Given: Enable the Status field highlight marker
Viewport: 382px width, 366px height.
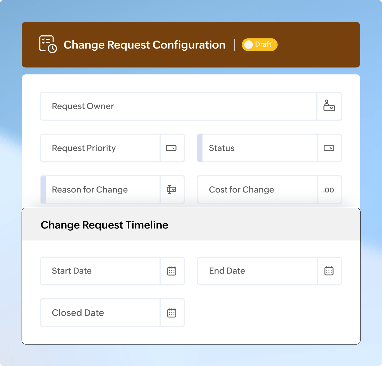Looking at the screenshot, I should click(199, 148).
